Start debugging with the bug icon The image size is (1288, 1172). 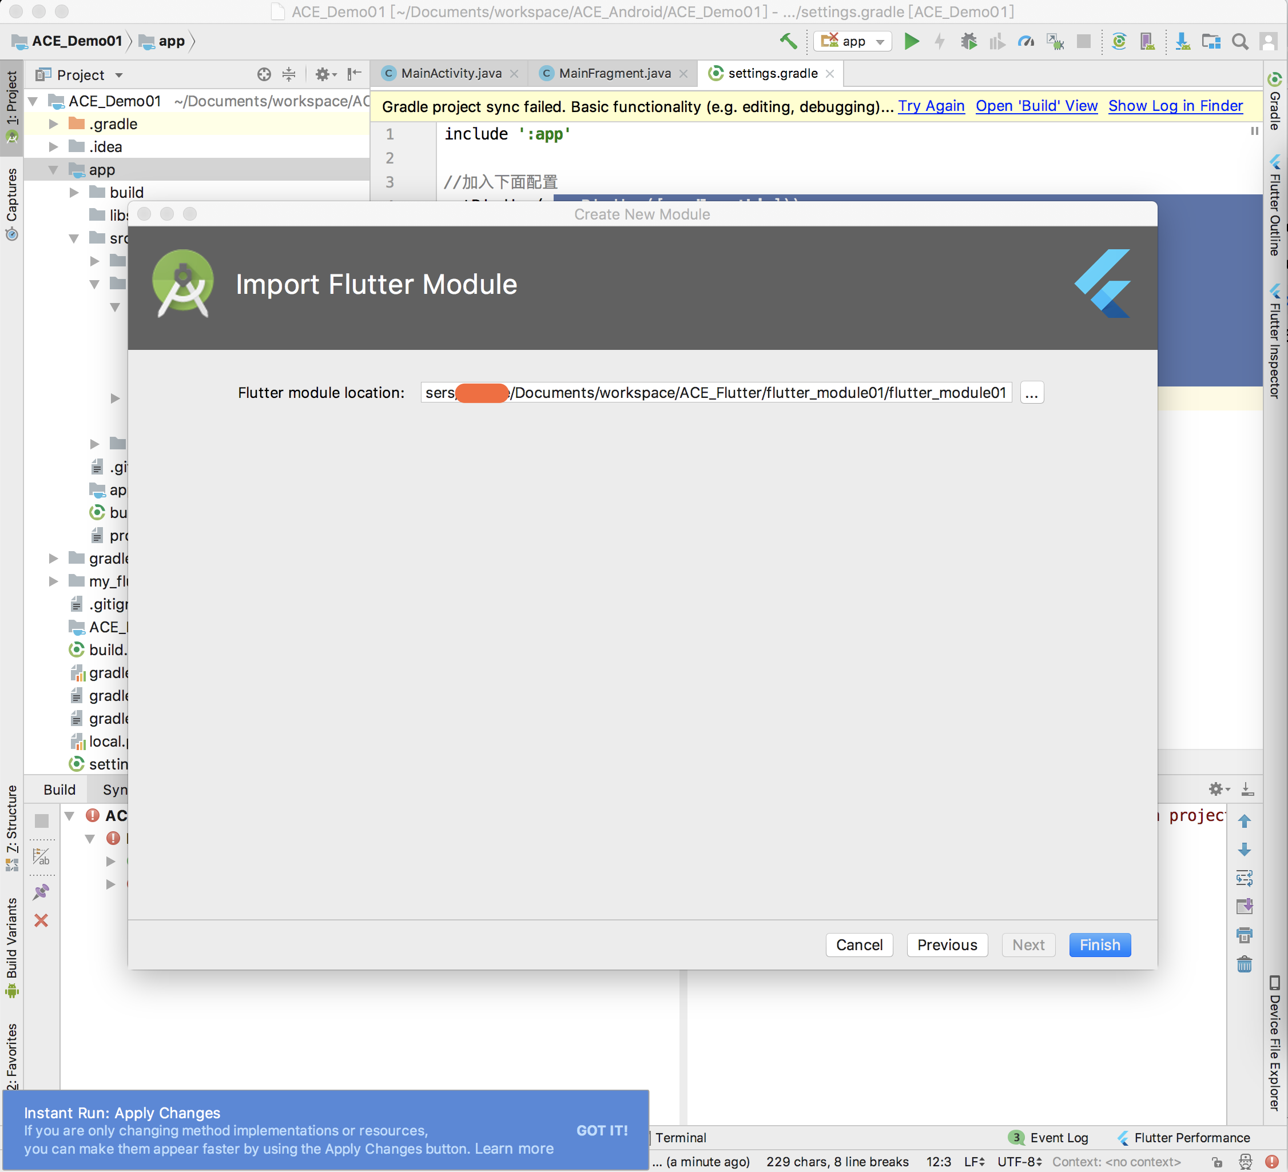pyautogui.click(x=968, y=42)
